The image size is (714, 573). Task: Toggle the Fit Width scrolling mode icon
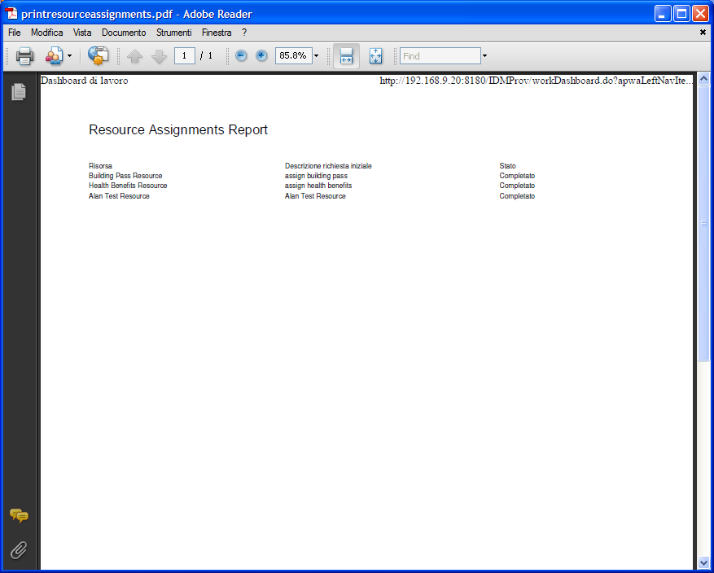coord(347,56)
